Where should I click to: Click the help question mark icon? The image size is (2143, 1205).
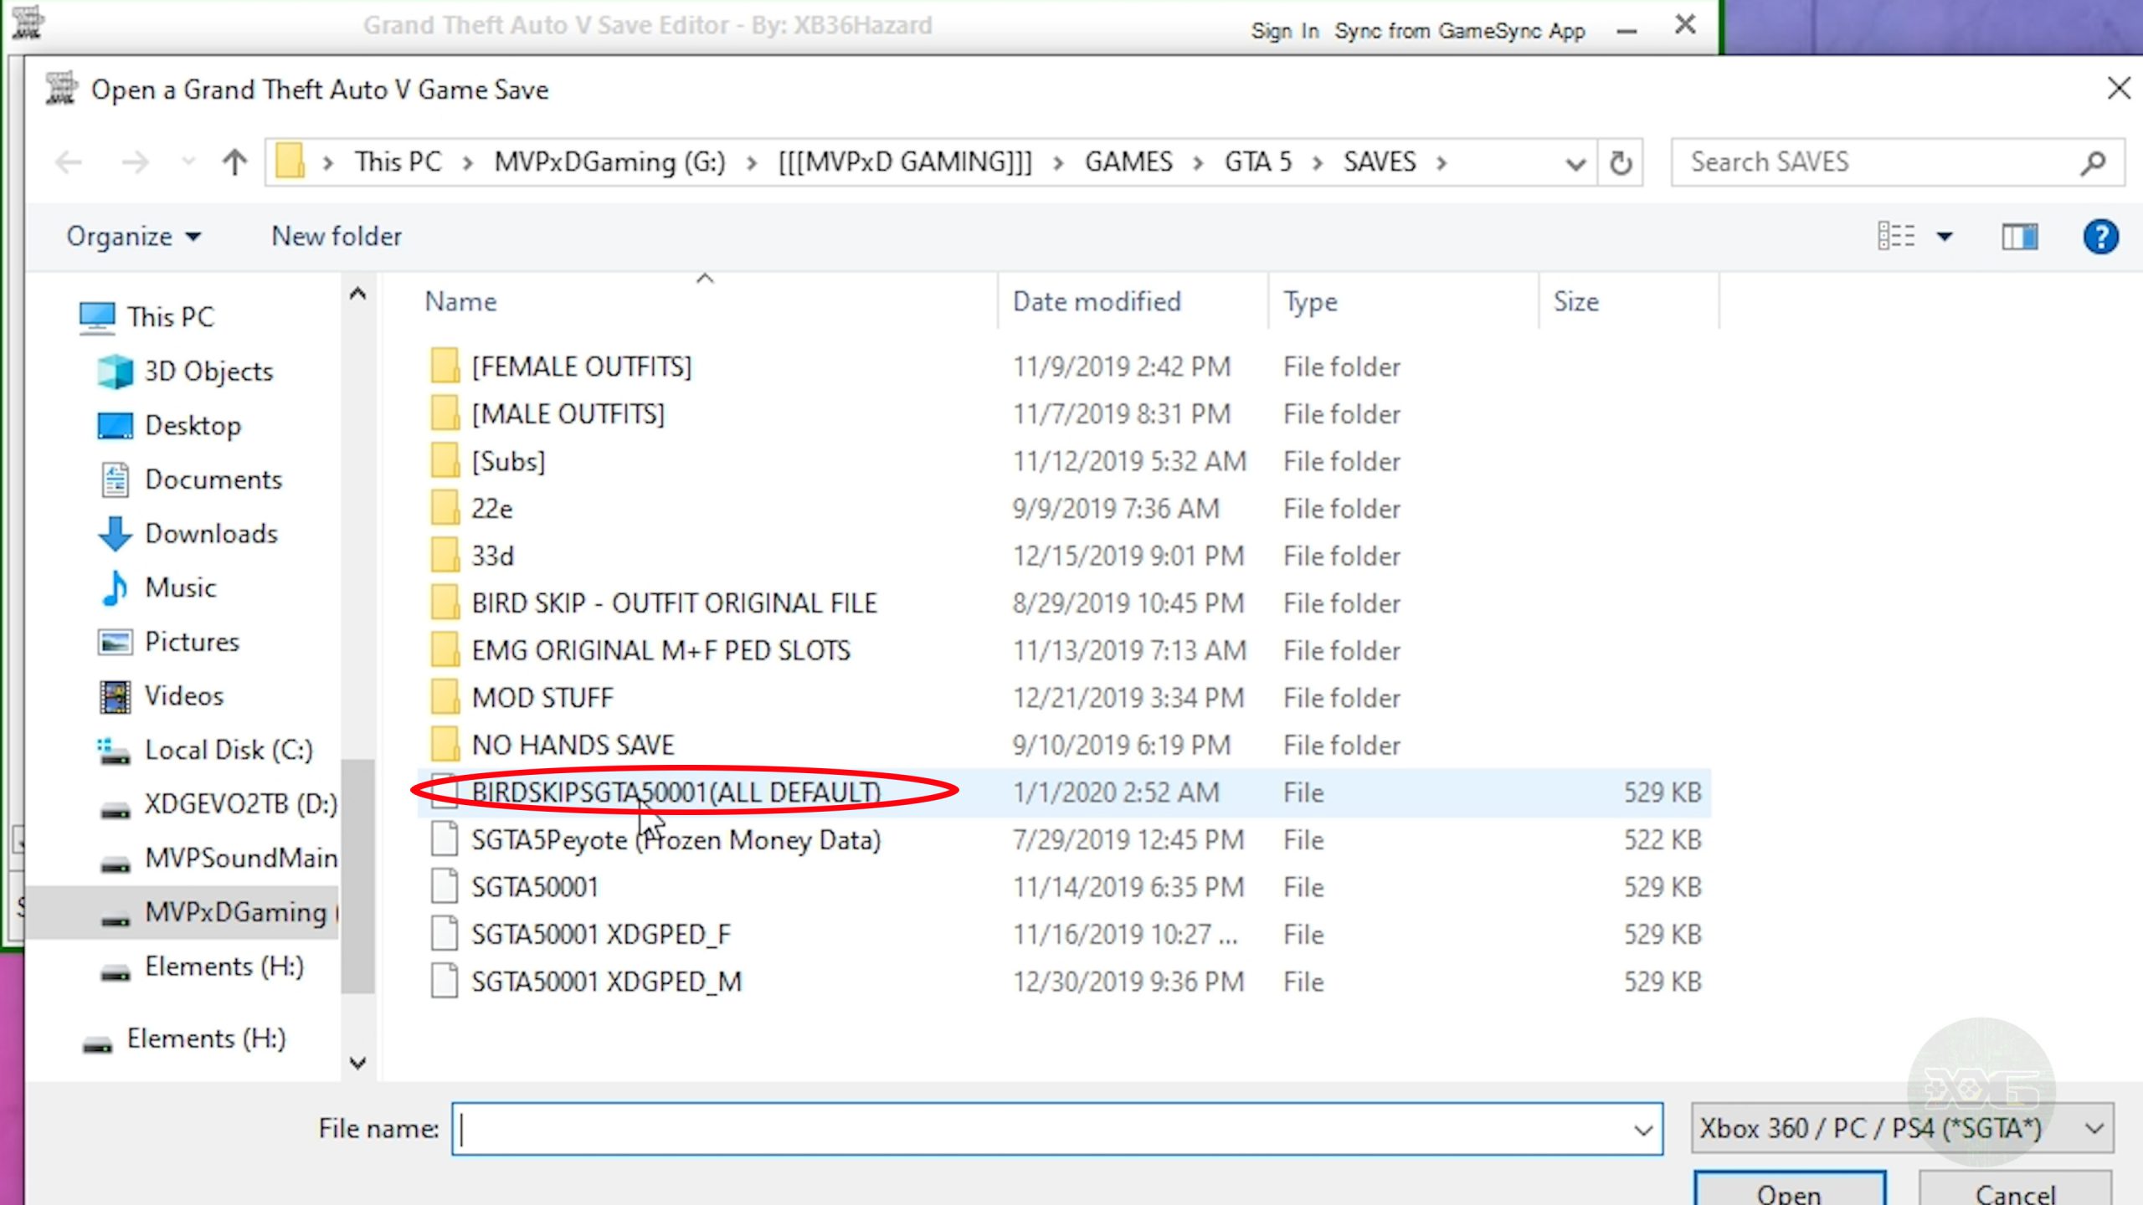pyautogui.click(x=2100, y=237)
